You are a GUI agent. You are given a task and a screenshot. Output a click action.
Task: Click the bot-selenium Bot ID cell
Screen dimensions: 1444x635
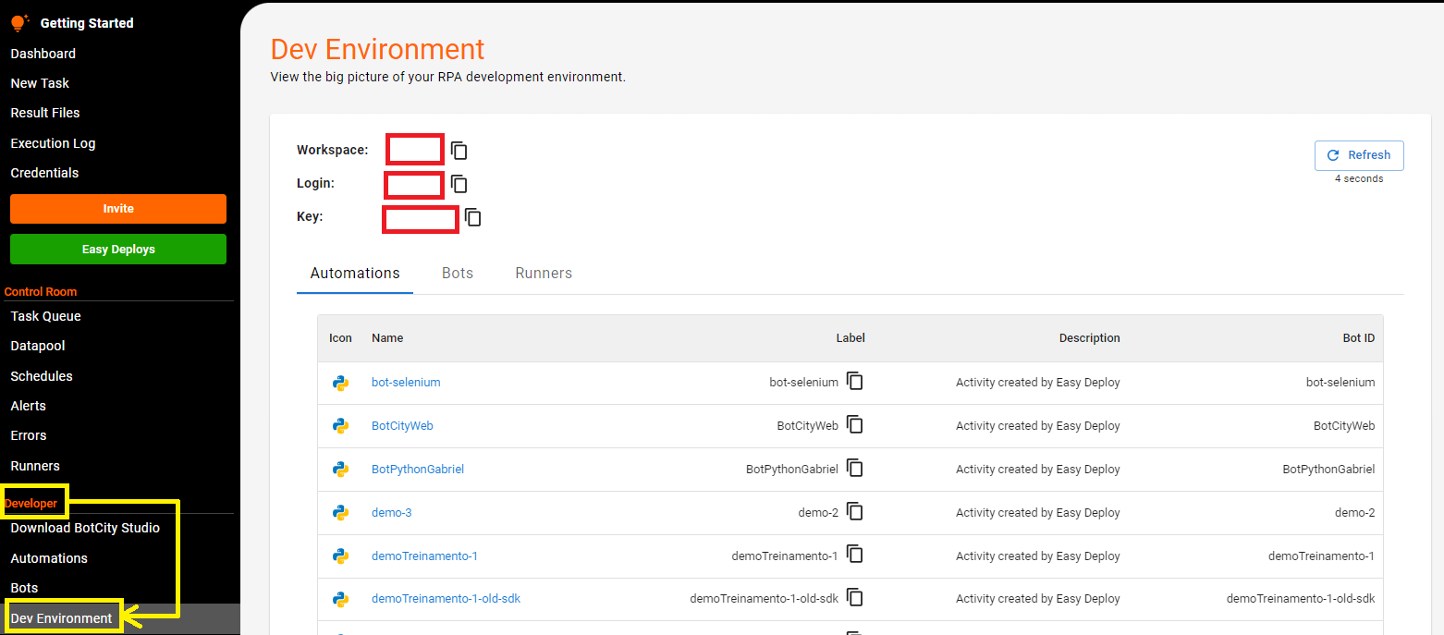[x=1340, y=382]
